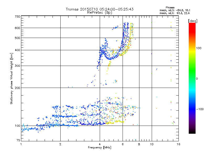The image size is (210, 157).
Task: Click the x-axis tick label '1'
Action: pos(21,144)
